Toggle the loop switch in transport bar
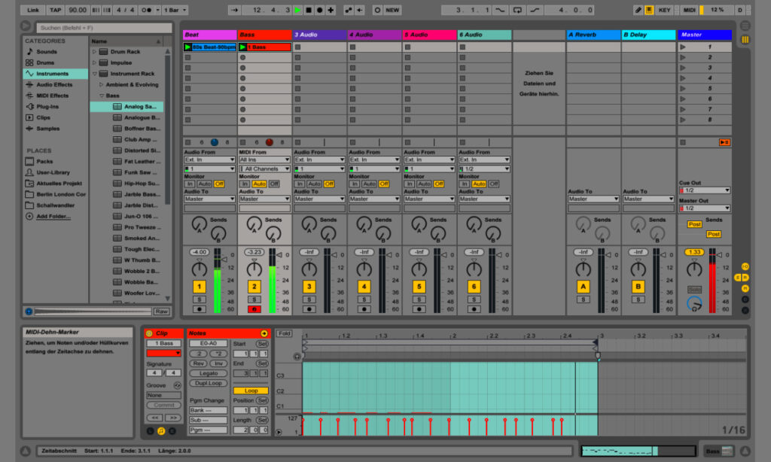 (x=517, y=10)
